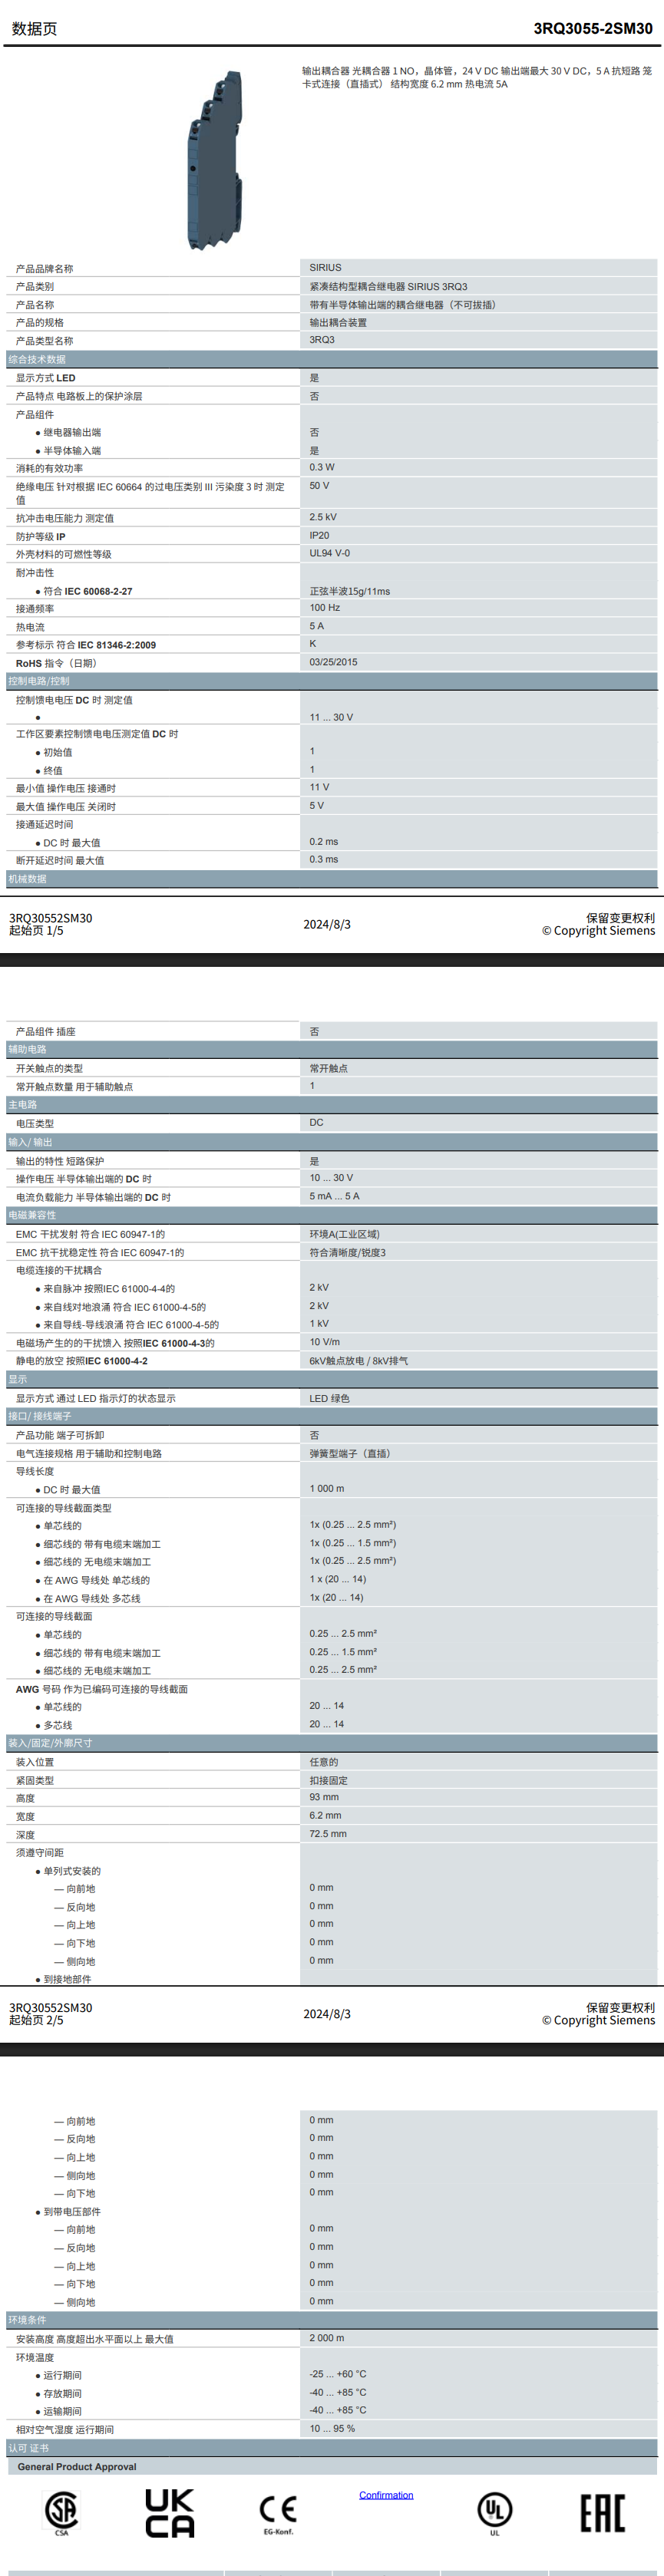This screenshot has height=2576, width=664.
Task: Click the 主电路 section header
Action: (332, 1104)
